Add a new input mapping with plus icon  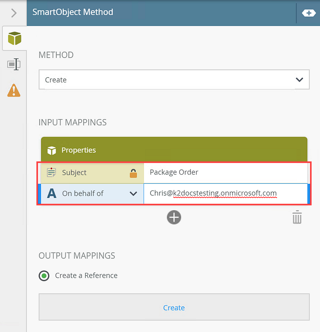click(174, 217)
